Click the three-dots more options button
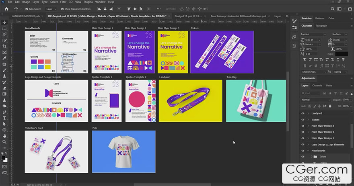The image size is (354, 186). pyautogui.click(x=159, y=9)
